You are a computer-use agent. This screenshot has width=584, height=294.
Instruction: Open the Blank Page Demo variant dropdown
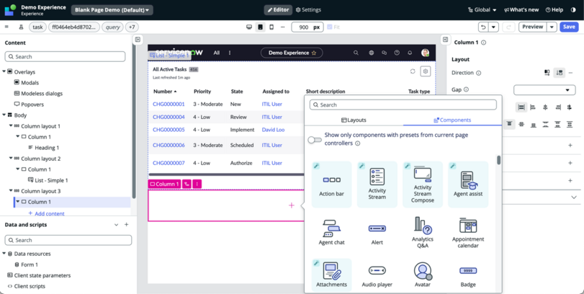[112, 10]
